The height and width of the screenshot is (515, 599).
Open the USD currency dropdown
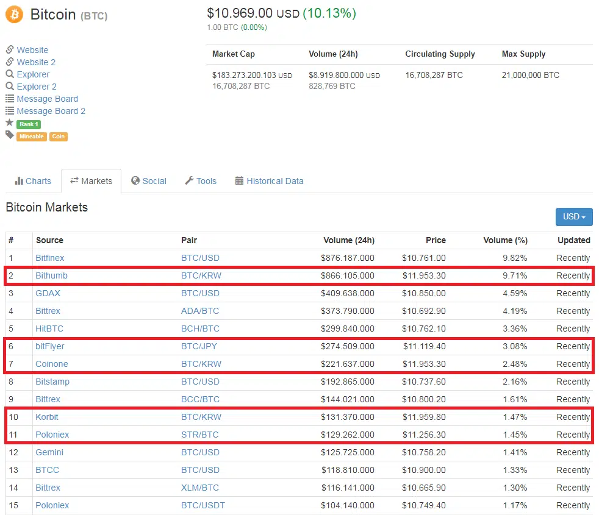[574, 216]
